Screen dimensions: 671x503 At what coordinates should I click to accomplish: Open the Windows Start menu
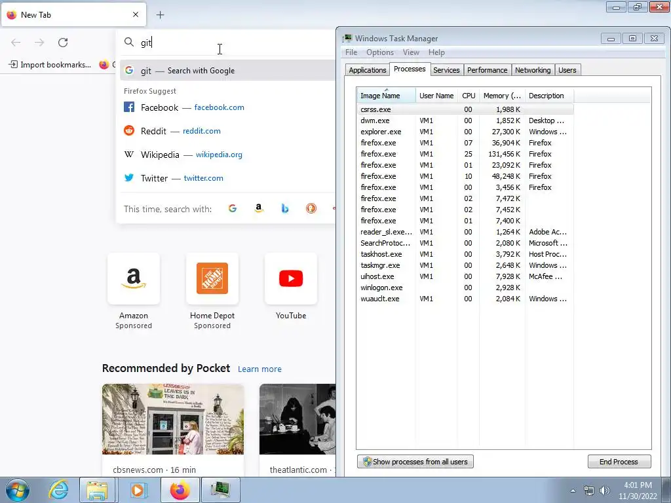[x=18, y=490]
